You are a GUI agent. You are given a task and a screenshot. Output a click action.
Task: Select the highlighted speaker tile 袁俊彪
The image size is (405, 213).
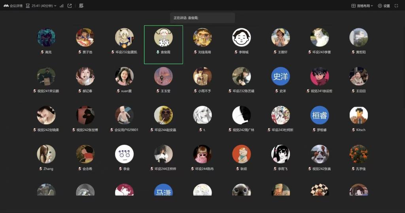pyautogui.click(x=163, y=44)
